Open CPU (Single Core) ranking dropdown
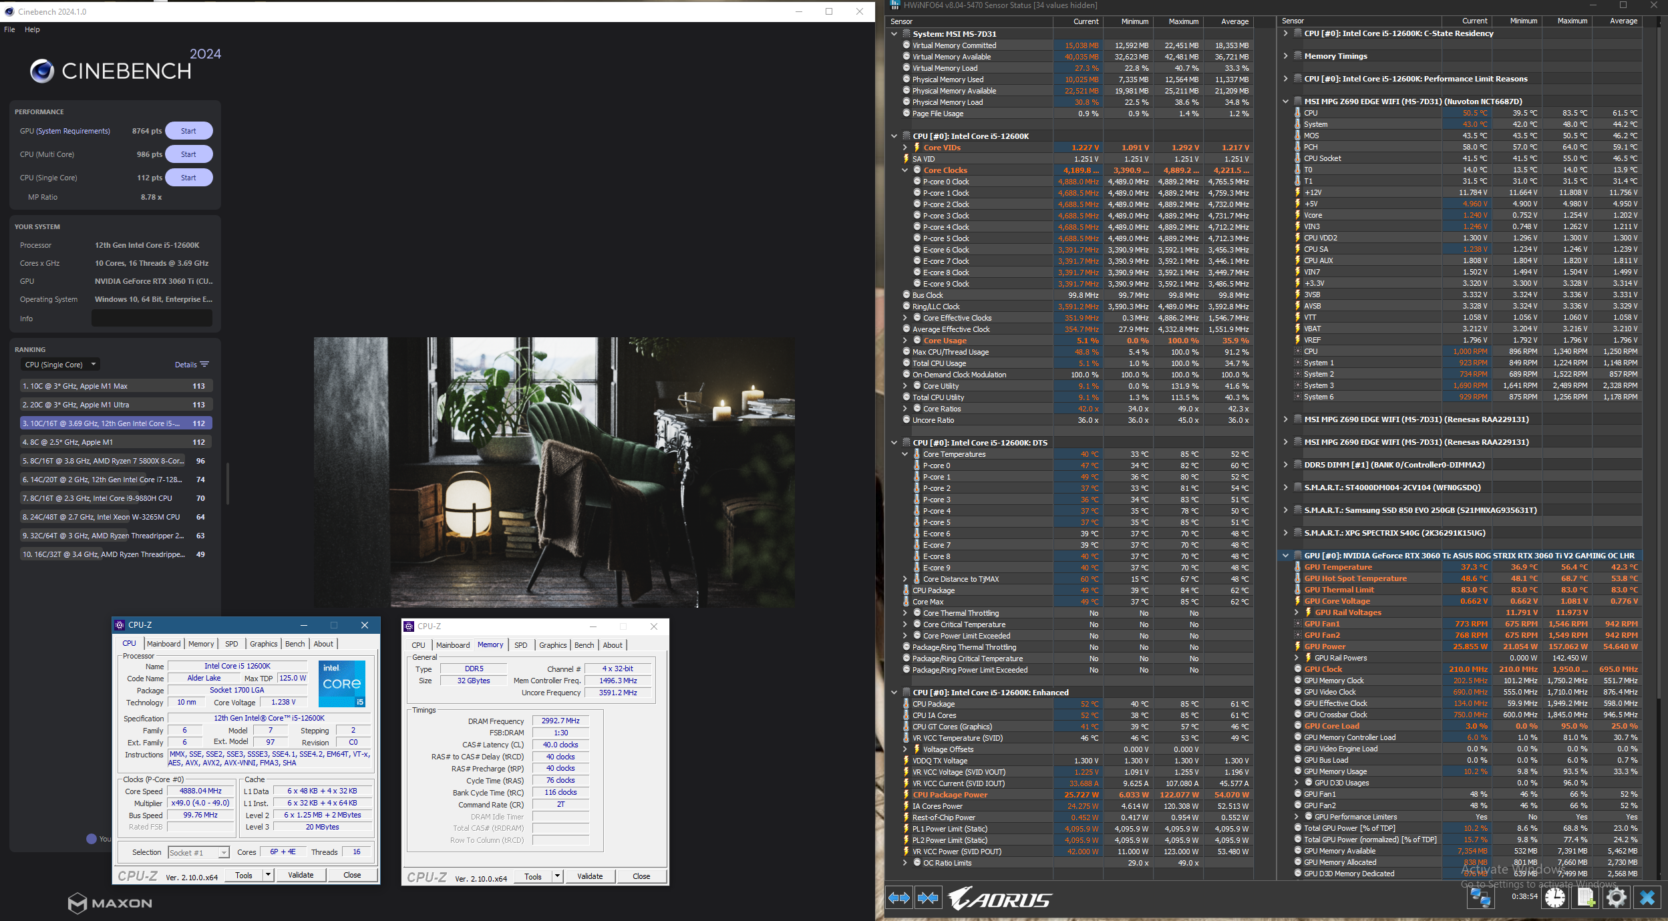This screenshot has width=1668, height=921. [60, 365]
